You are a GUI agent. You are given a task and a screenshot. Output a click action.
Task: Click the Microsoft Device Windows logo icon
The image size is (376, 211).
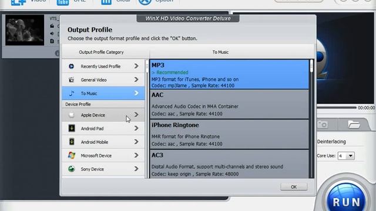72,155
